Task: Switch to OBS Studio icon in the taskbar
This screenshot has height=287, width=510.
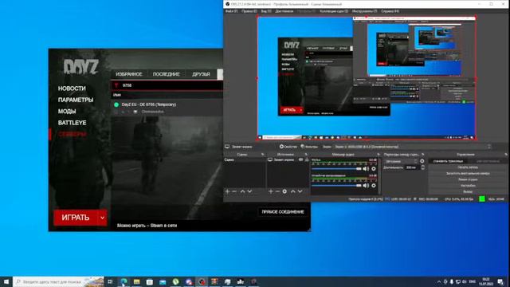Action: (x=202, y=281)
